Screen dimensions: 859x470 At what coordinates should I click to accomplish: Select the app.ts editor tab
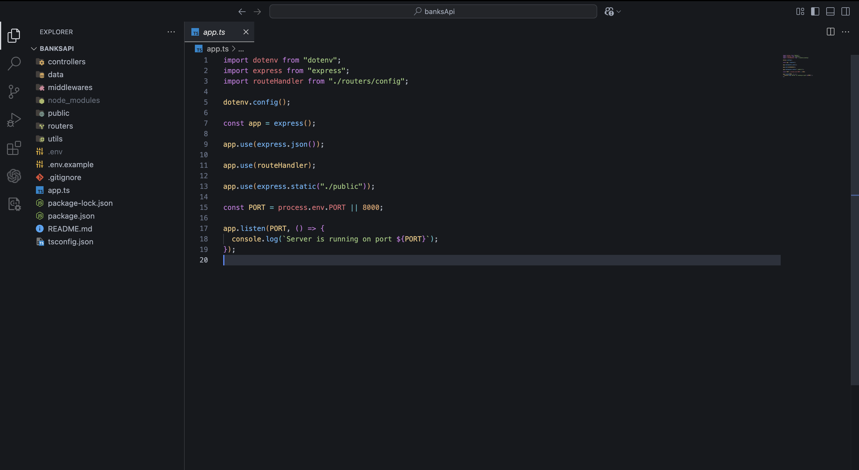pos(219,32)
